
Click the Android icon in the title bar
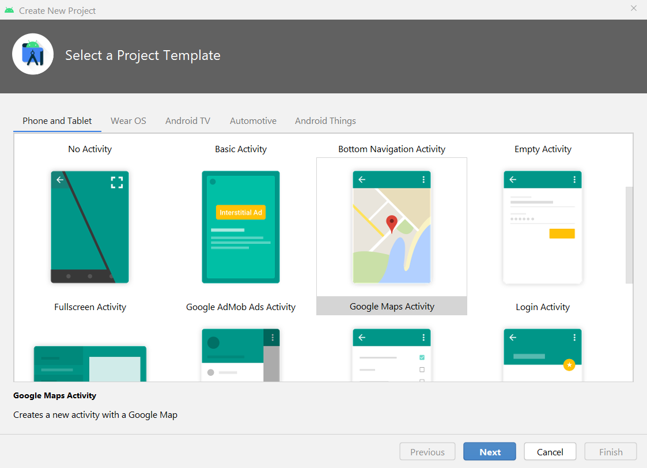(10, 10)
